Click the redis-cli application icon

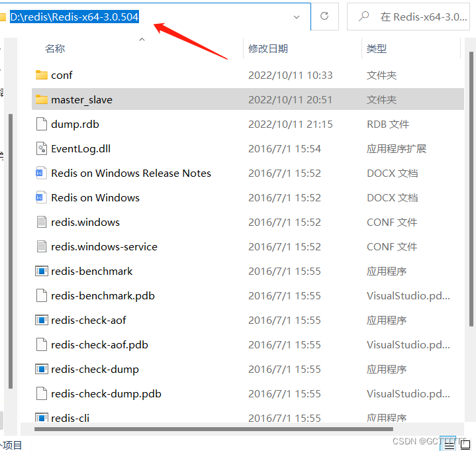point(41,418)
